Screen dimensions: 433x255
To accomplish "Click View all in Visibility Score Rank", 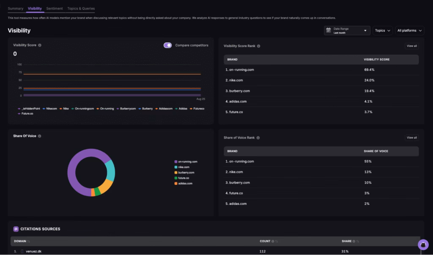I will point(411,46).
